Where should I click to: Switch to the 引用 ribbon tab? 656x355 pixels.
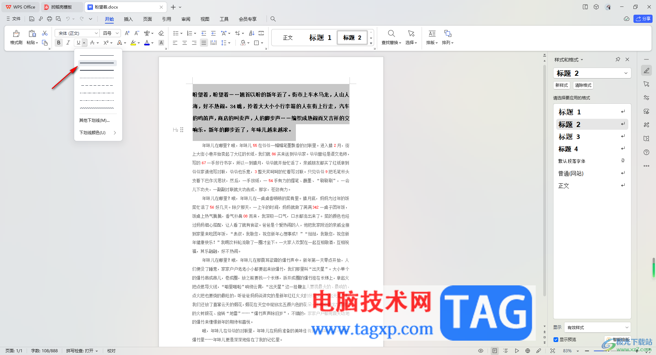pos(166,19)
